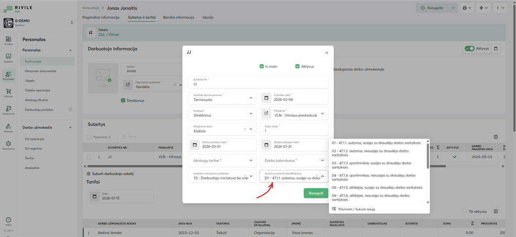Switch to the Bendra informacija tab
The width and height of the screenshot is (516, 237).
point(178,18)
